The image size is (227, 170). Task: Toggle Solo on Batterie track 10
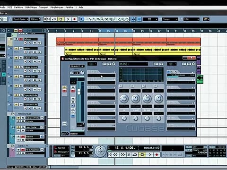coord(21,39)
